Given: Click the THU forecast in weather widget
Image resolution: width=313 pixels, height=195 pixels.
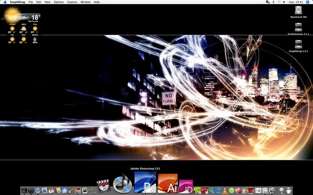Looking at the screenshot, I should (35, 28).
